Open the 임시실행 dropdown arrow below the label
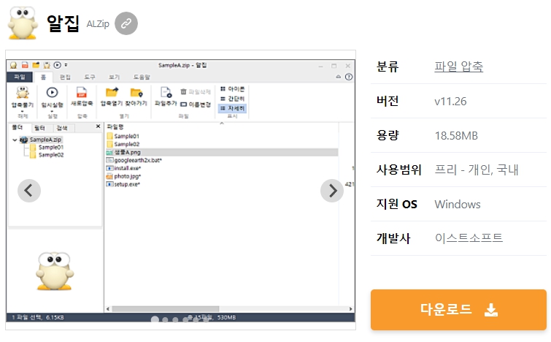Screen dimensions: 551x342 point(52,111)
